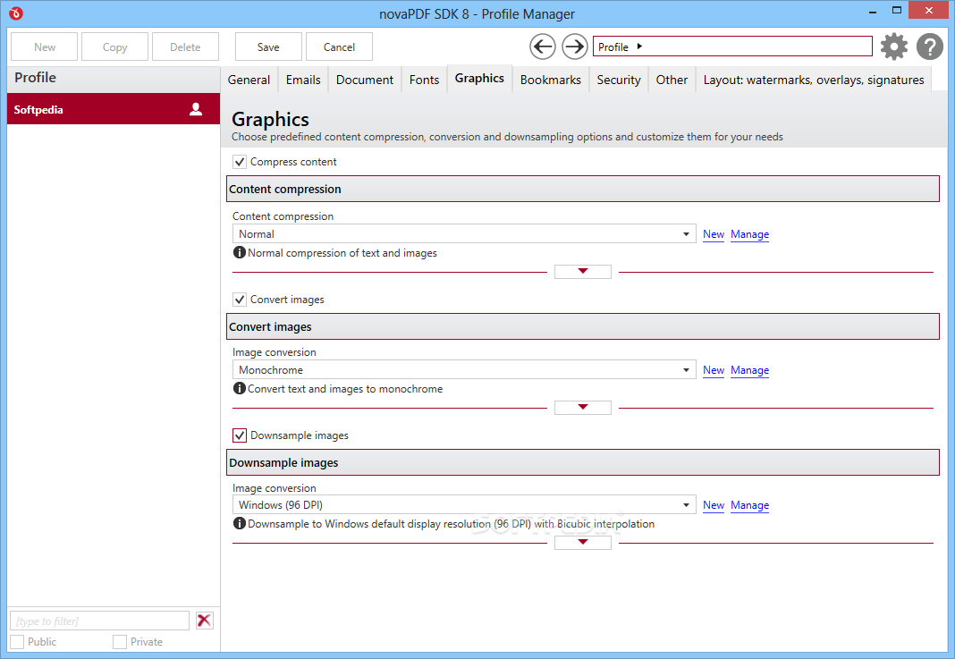Viewport: 955px width, 659px height.
Task: Click New link beside Content compression dropdown
Action: coord(714,234)
